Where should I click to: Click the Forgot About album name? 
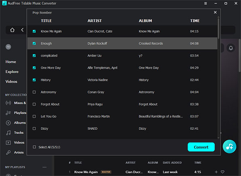click(148, 104)
